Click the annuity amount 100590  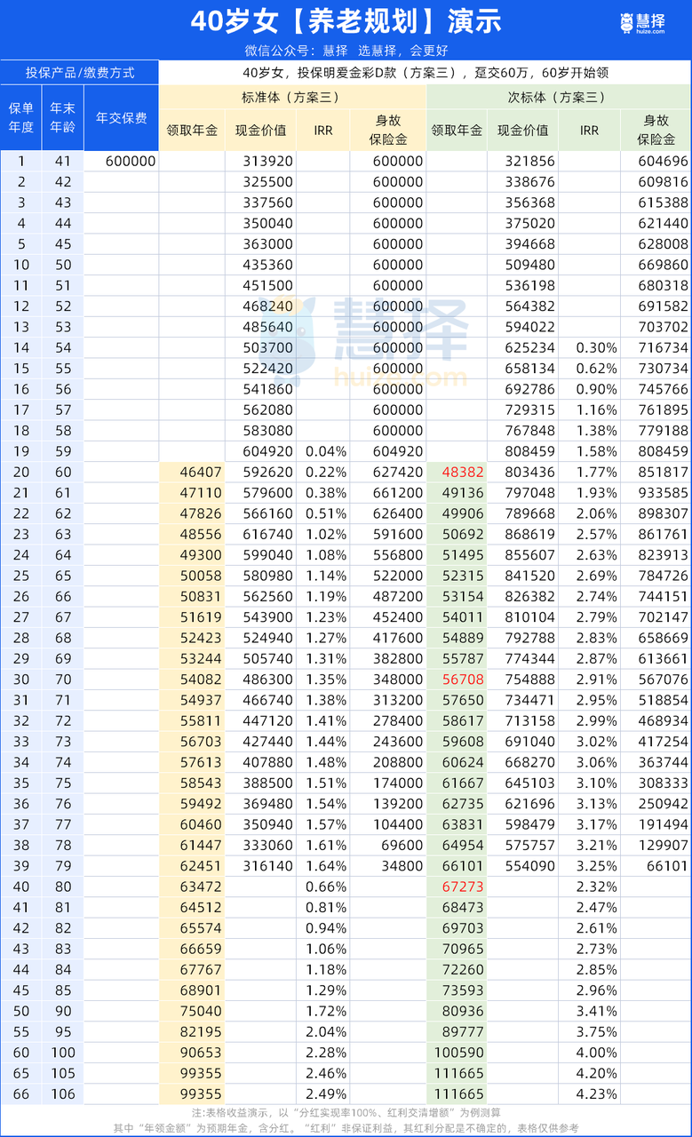coord(457,1053)
